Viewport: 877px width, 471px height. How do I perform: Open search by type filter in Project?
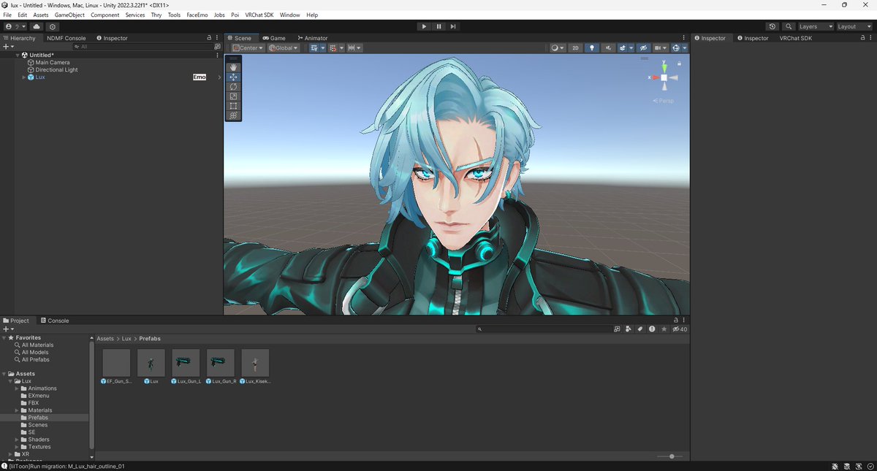tap(628, 329)
